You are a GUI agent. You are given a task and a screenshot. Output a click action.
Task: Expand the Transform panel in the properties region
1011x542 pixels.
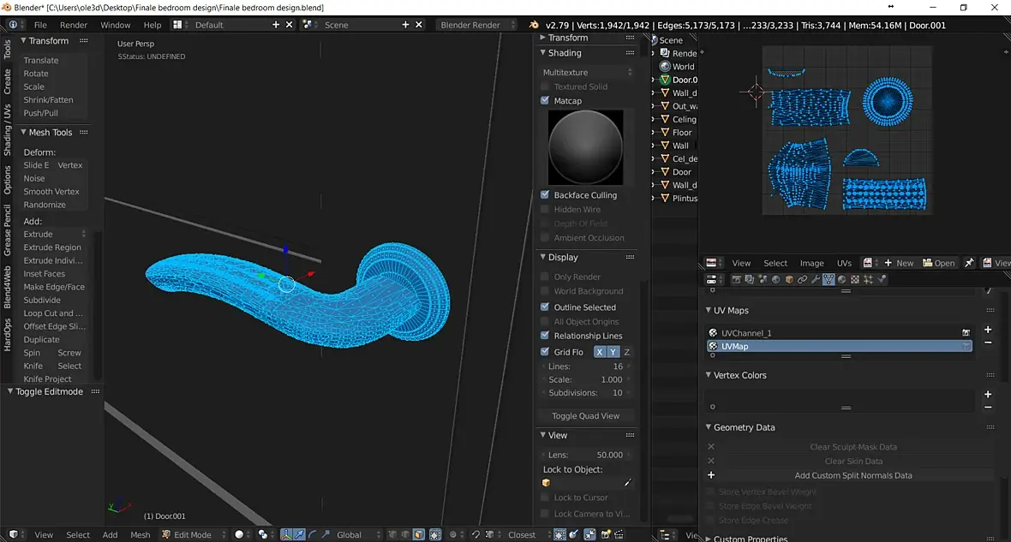[x=567, y=38]
